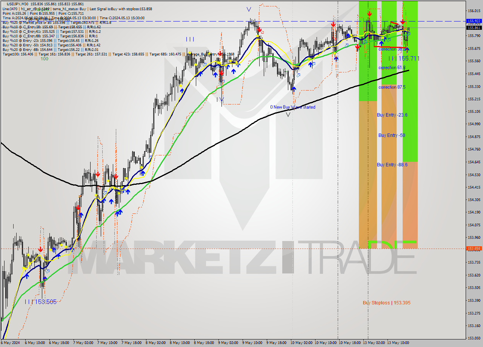Click the 154.190 price axis value
Image resolution: width=483 pixels, height=347 pixels.
pyautogui.click(x=474, y=212)
